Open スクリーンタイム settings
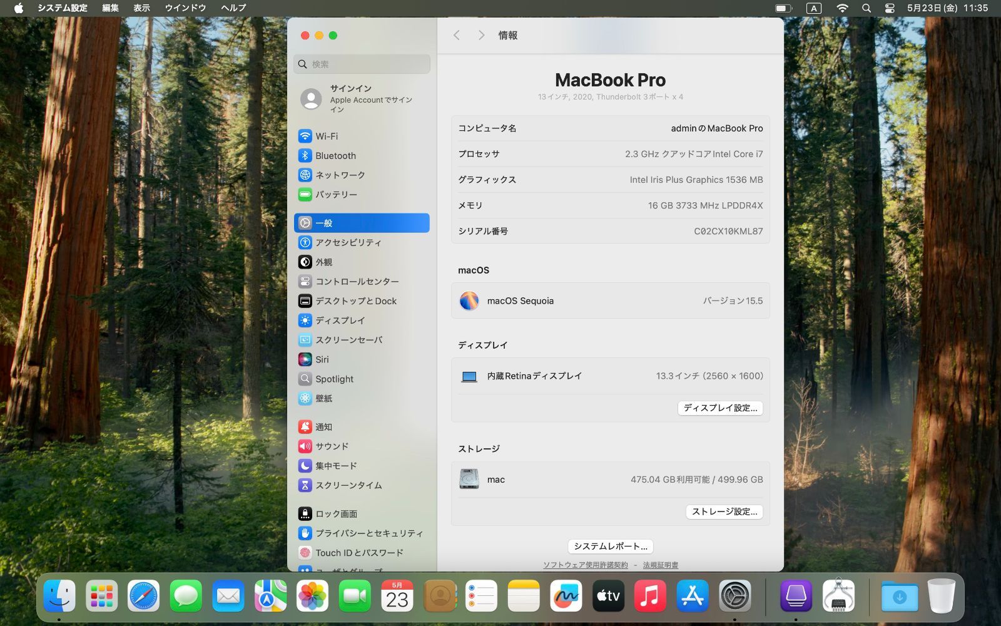 click(x=362, y=485)
